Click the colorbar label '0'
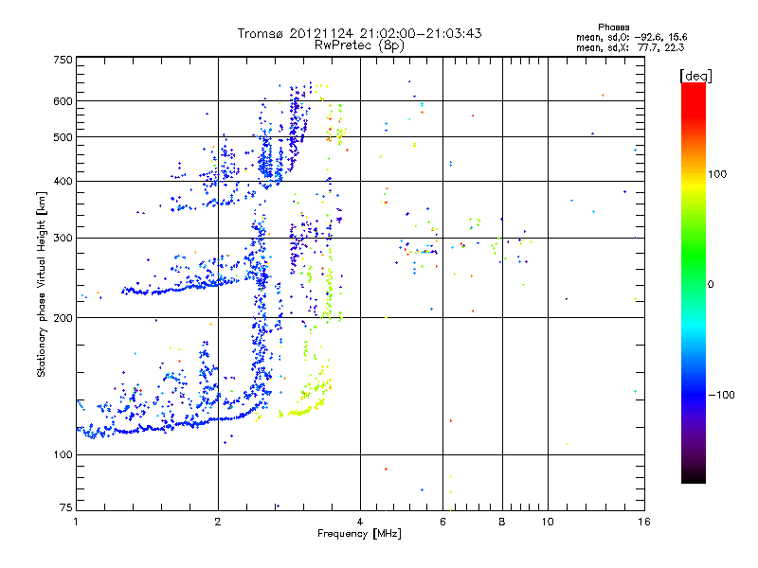 pyautogui.click(x=711, y=285)
